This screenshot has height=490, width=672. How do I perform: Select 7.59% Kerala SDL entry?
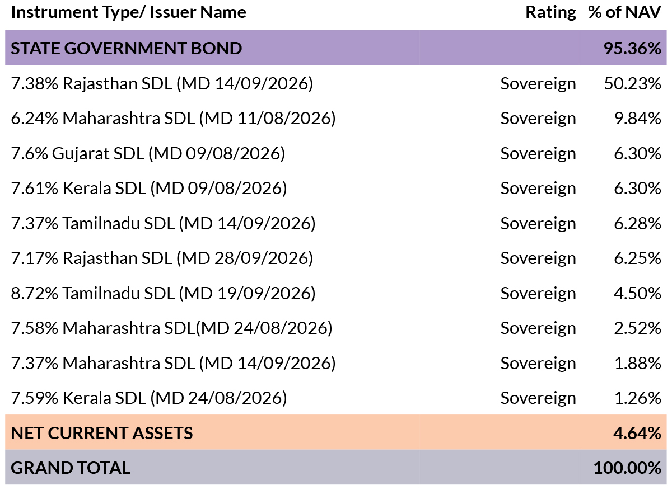coord(149,398)
